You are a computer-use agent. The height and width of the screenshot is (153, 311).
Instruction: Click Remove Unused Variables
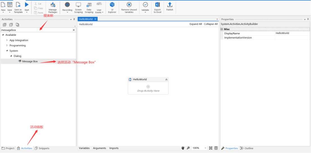point(129,8)
